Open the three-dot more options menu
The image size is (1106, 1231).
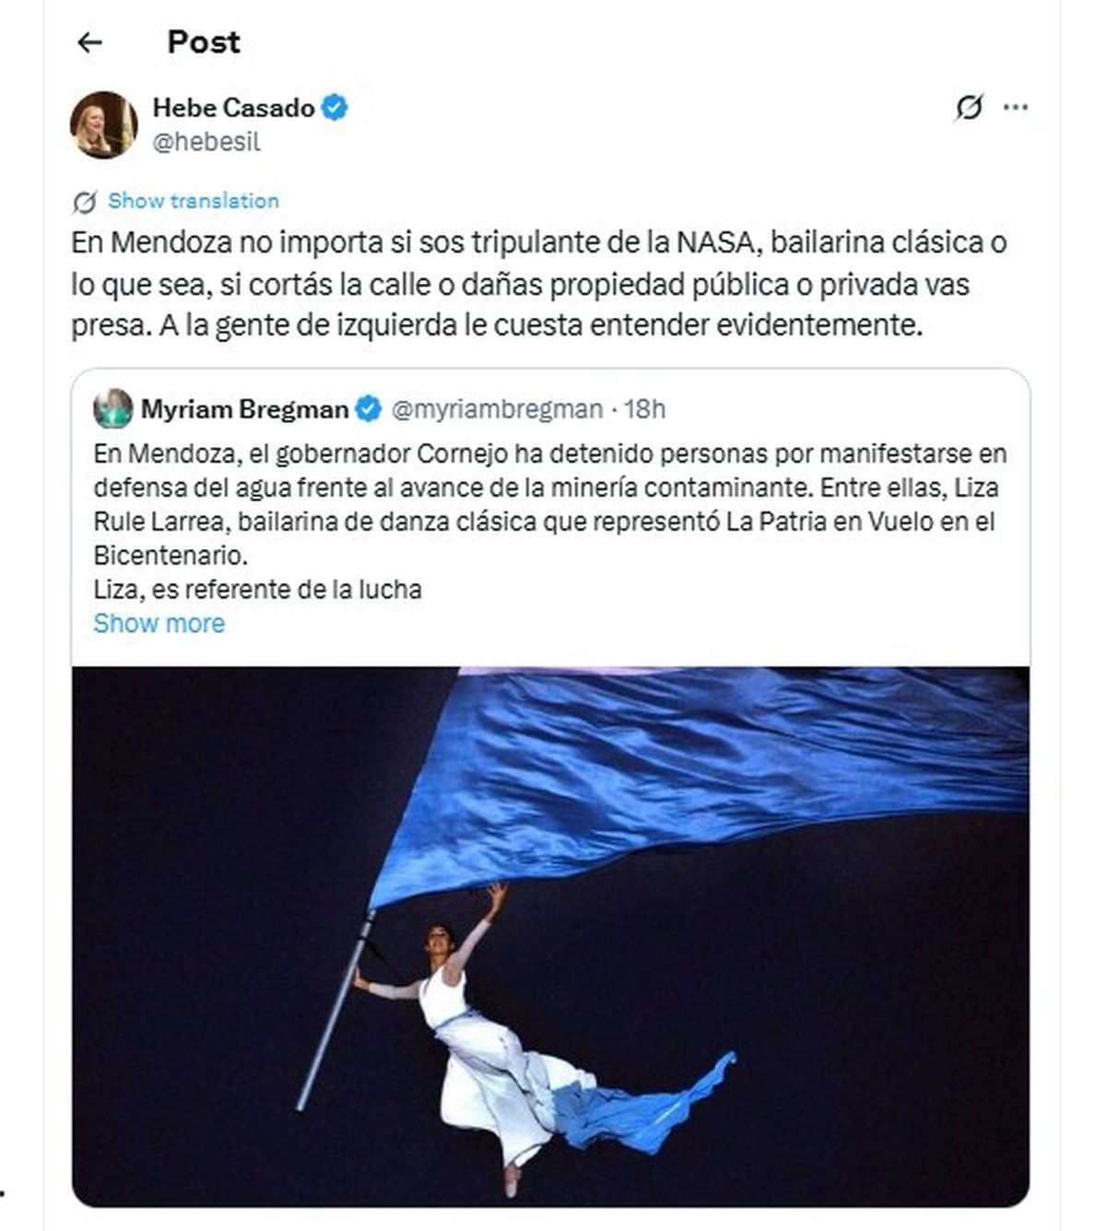click(x=1016, y=108)
